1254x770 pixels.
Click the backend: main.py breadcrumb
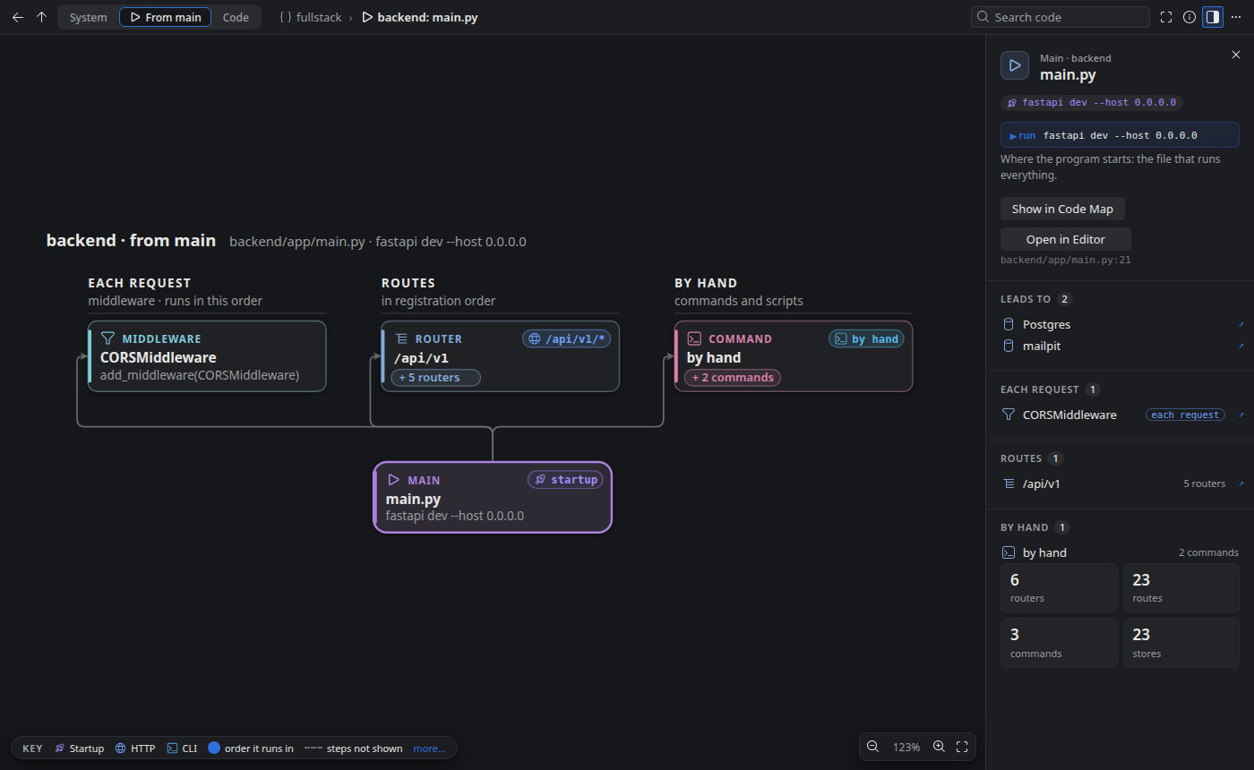[420, 17]
